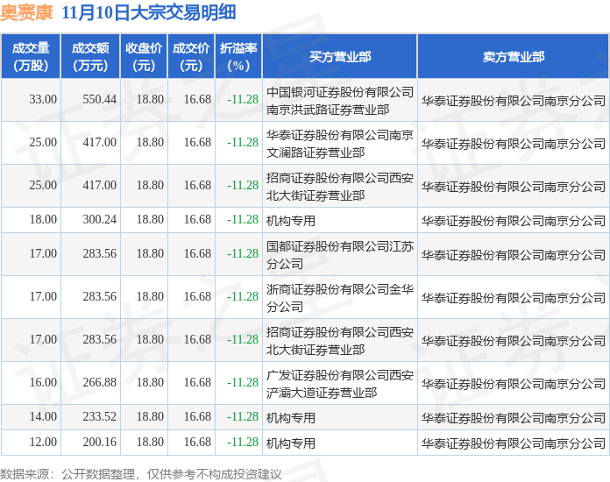This screenshot has height=482, width=610.
Task: Click the 广发证券 西安浐灞大道 buyer cell
Action: click(x=340, y=383)
